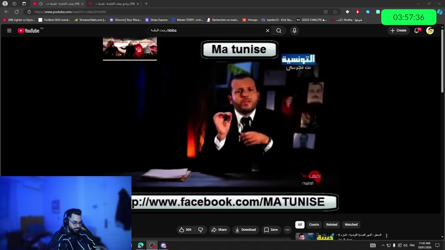Image resolution: width=445 pixels, height=250 pixels.
Task: Switch FRA keyboard language
Action: pyautogui.click(x=412, y=245)
